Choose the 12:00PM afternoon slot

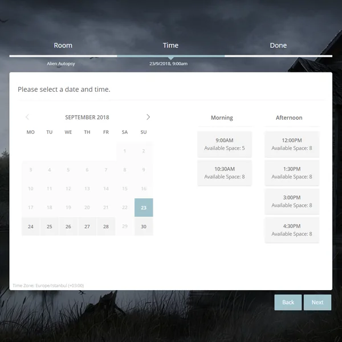292,144
